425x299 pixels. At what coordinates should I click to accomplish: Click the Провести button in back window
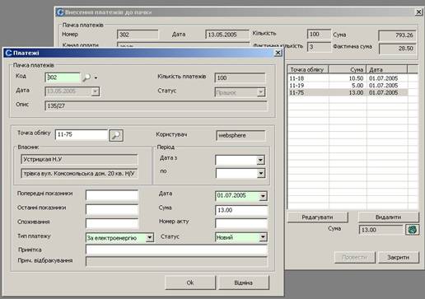coord(355,257)
